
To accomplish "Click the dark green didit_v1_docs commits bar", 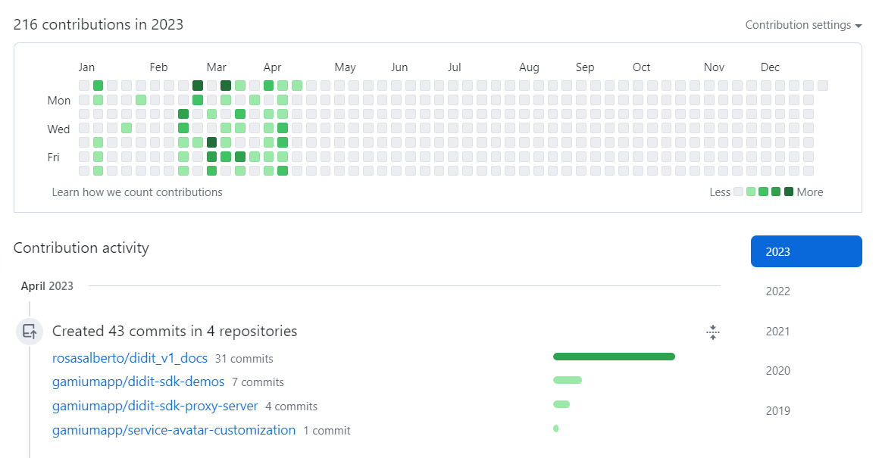I will (x=615, y=357).
